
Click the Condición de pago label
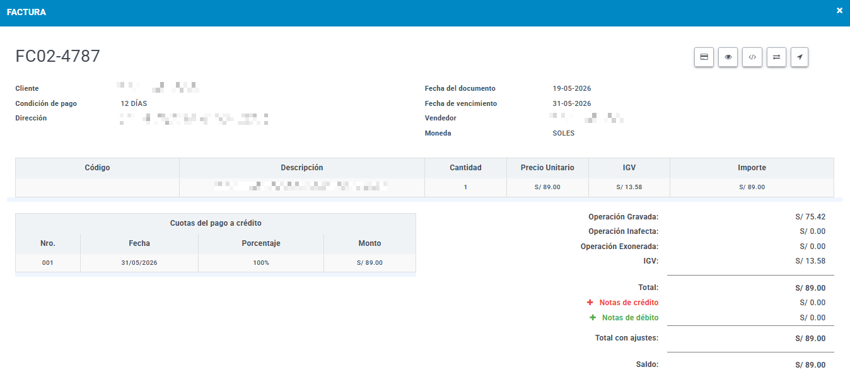pos(46,103)
